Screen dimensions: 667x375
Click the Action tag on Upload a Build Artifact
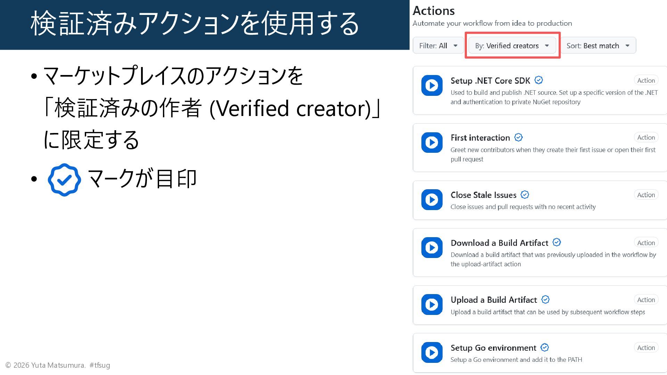[646, 300]
